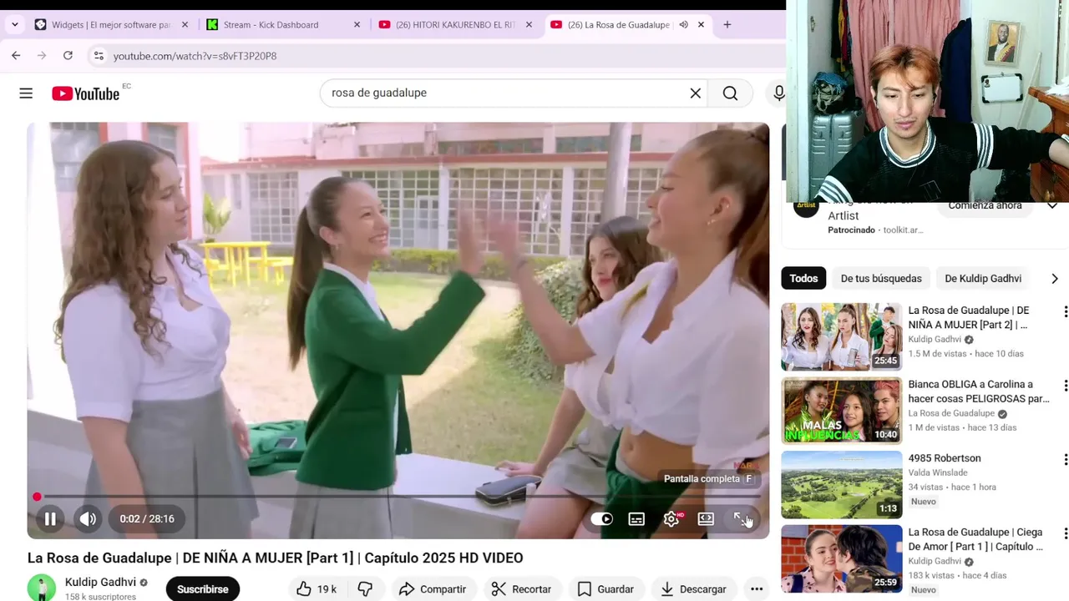Download video with Descargar
1069x601 pixels.
click(x=693, y=589)
